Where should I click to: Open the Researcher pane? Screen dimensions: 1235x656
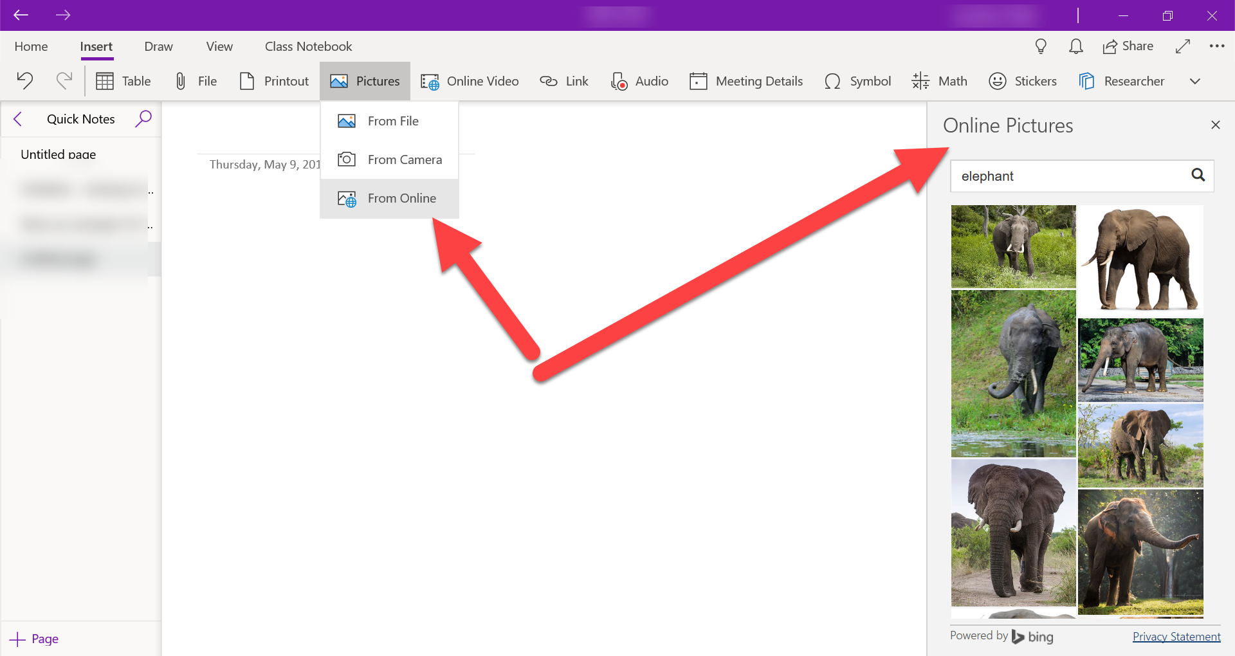(x=1122, y=81)
